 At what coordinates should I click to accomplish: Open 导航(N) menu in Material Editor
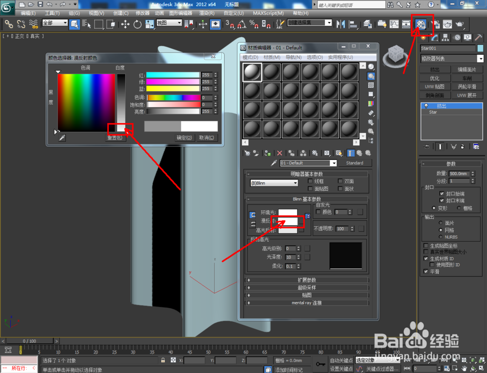click(x=294, y=57)
